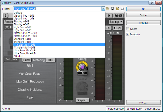Toggle the RELEASE mode button

(117, 28)
